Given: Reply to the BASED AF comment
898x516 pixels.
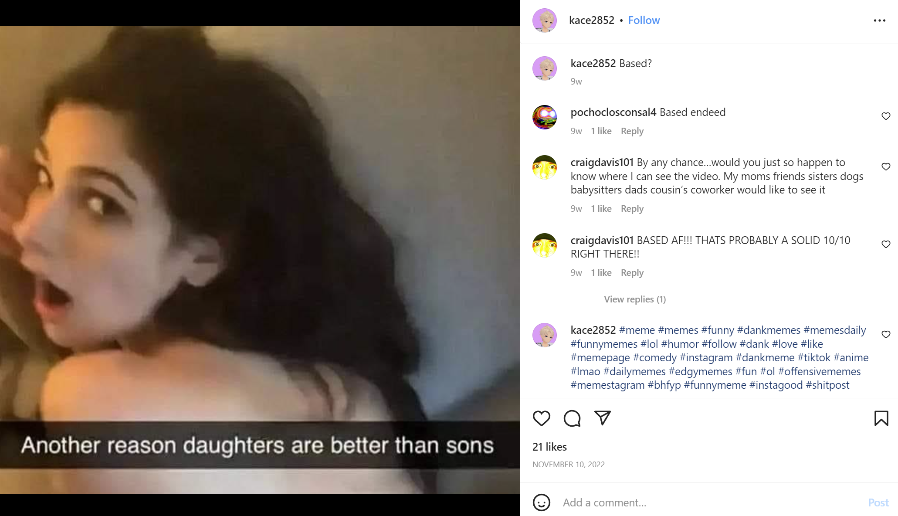Looking at the screenshot, I should point(632,273).
